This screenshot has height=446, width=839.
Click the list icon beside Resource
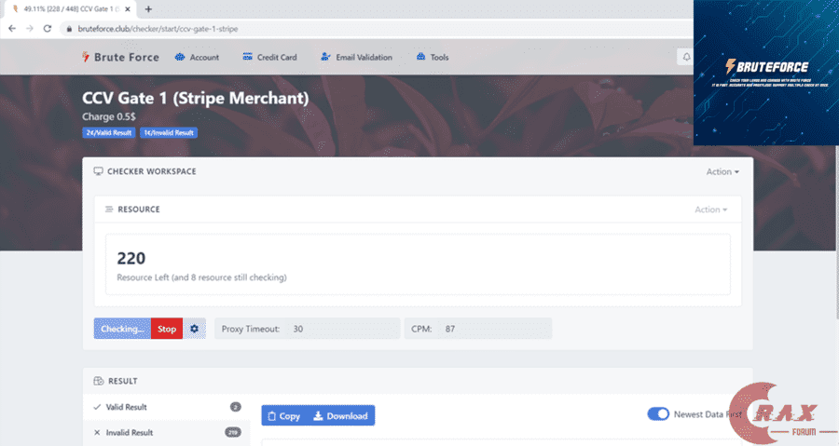[109, 209]
